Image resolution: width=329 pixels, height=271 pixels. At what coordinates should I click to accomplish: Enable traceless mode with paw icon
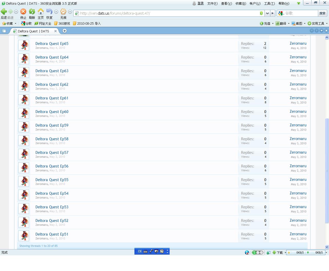[x=63, y=12]
